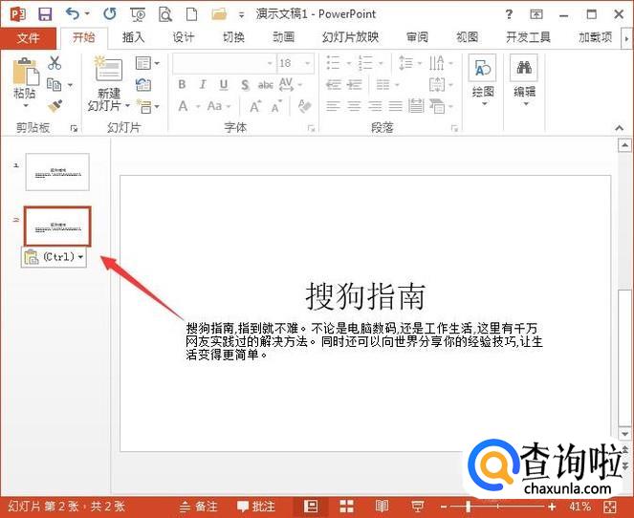Open font name combo box

(225, 63)
